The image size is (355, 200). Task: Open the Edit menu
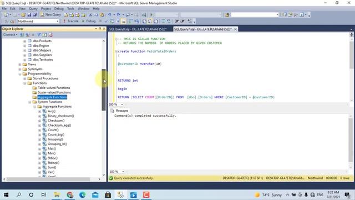pyautogui.click(x=13, y=9)
